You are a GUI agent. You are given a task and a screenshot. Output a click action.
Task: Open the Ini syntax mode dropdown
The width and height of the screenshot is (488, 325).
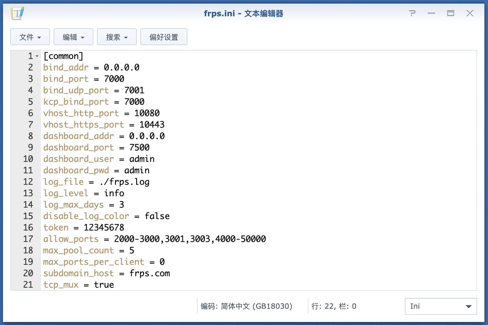tap(441, 306)
